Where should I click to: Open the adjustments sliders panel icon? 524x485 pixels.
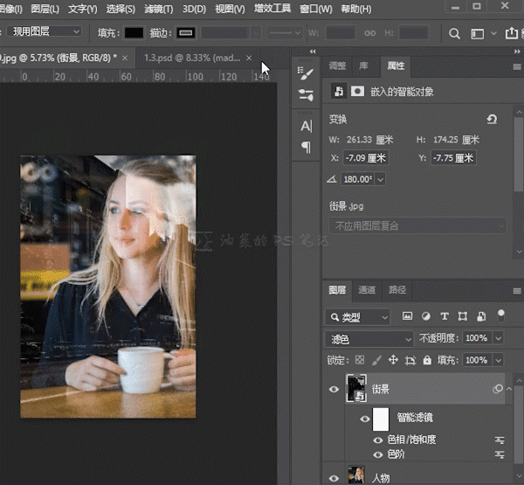pos(306,95)
